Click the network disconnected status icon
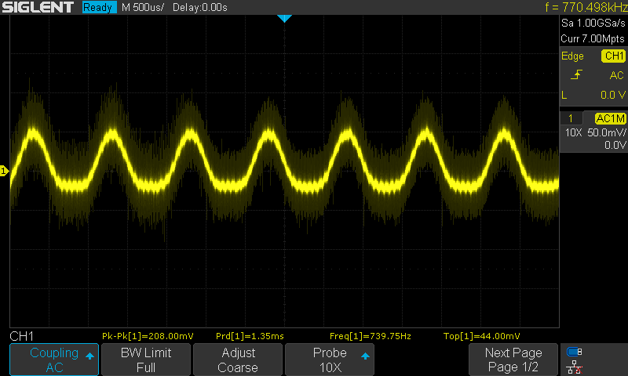Image resolution: width=628 pixels, height=376 pixels. (x=575, y=367)
